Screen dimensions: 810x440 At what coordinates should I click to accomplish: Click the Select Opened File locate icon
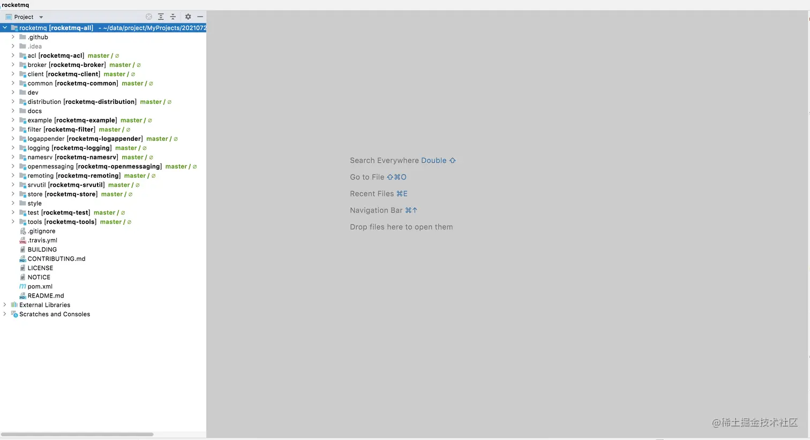tap(149, 17)
